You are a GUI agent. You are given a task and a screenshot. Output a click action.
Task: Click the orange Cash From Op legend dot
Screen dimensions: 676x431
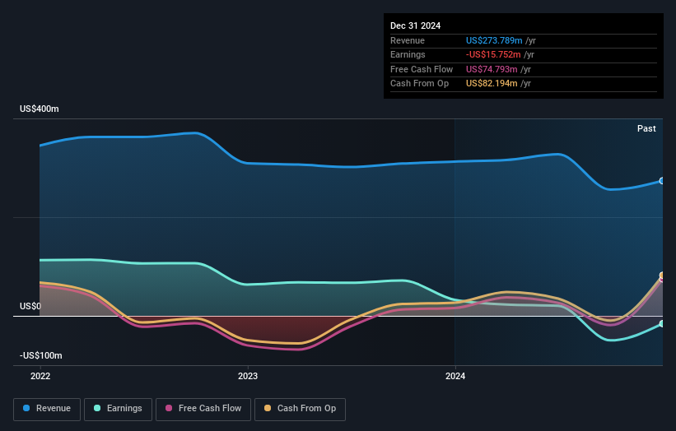tap(268, 408)
